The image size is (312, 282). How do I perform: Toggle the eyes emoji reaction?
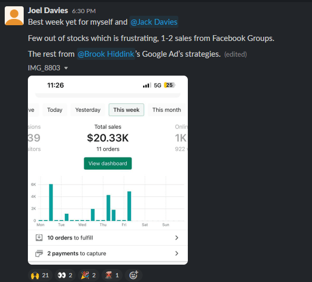65,275
